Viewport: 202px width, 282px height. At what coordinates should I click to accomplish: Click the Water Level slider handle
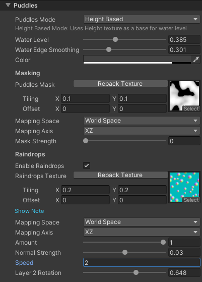(x=115, y=39)
